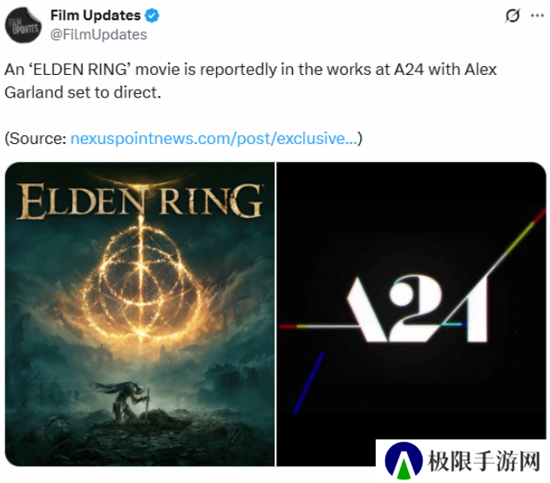Click the white A24 lettering
The image size is (550, 483).
click(x=418, y=309)
